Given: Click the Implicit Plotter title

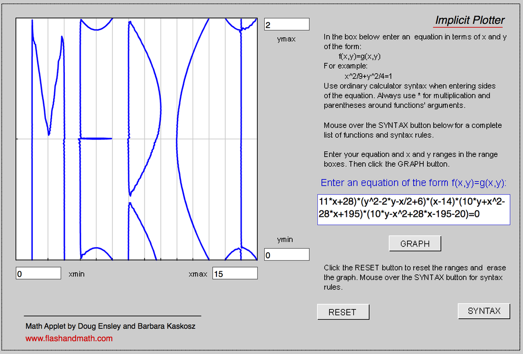Looking at the screenshot, I should click(x=470, y=20).
